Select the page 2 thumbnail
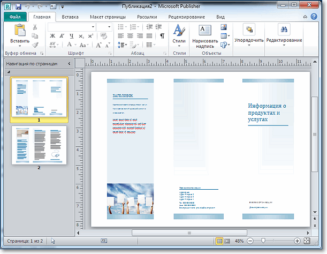Image resolution: width=327 pixels, height=254 pixels. [x=39, y=145]
